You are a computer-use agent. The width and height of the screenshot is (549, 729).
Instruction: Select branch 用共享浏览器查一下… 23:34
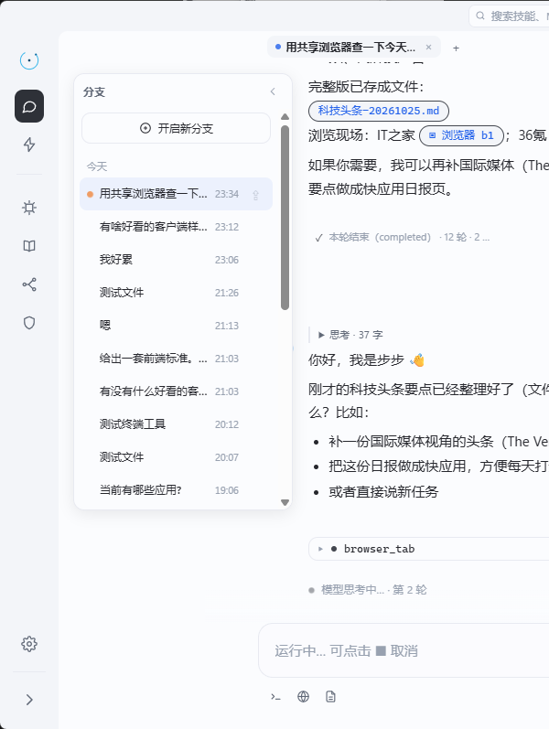176,194
